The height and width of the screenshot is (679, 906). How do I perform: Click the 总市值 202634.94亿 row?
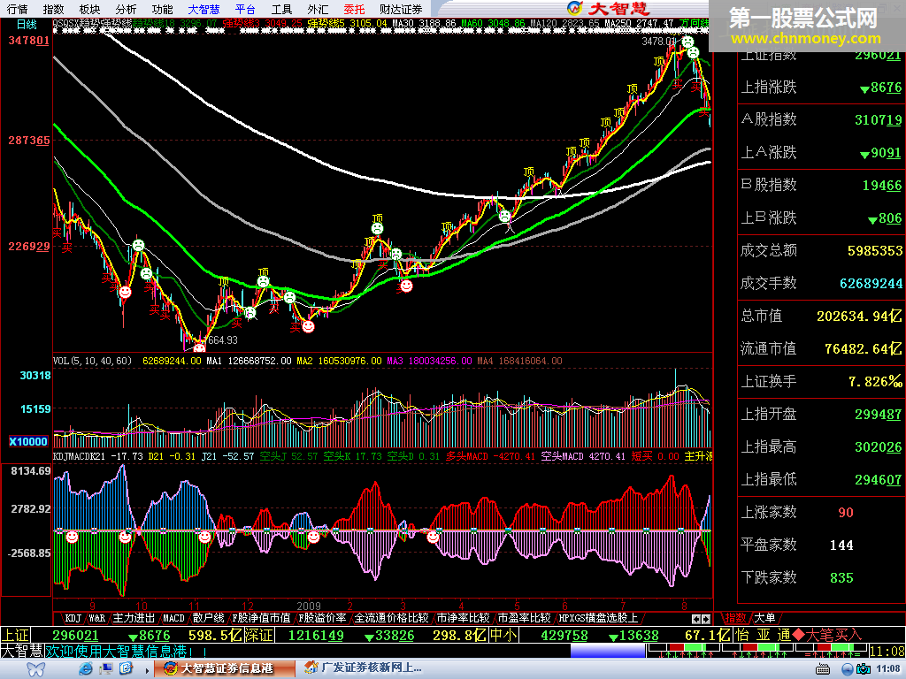tap(821, 316)
